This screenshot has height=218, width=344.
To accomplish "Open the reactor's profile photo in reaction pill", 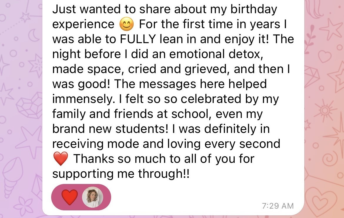I will tap(92, 197).
